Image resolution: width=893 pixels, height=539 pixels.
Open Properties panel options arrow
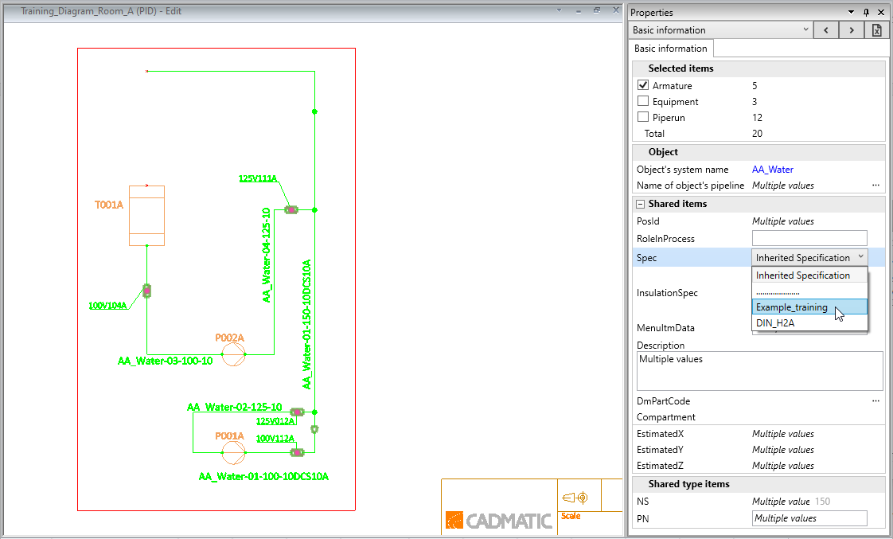pyautogui.click(x=851, y=12)
